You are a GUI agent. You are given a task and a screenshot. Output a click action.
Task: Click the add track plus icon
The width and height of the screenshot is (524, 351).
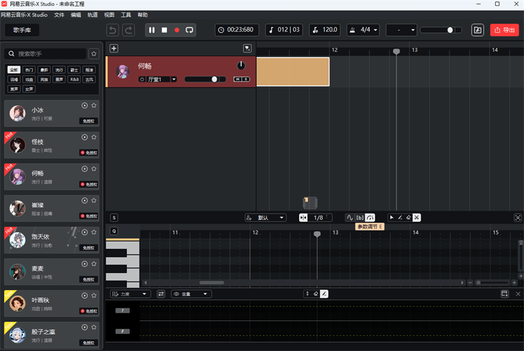114,48
